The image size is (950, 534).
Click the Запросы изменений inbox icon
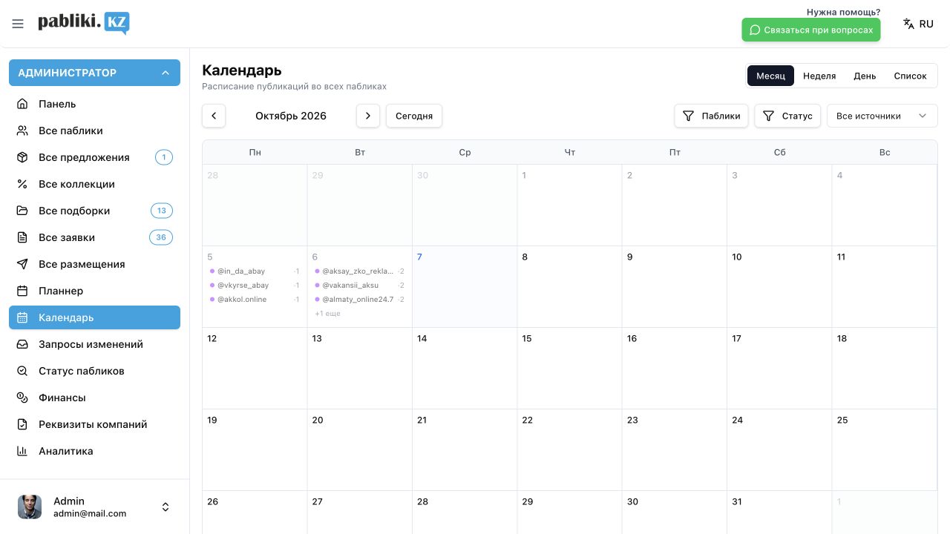click(22, 344)
